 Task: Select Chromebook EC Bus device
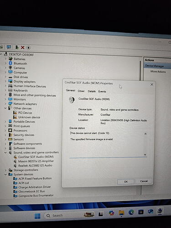pos(31,192)
